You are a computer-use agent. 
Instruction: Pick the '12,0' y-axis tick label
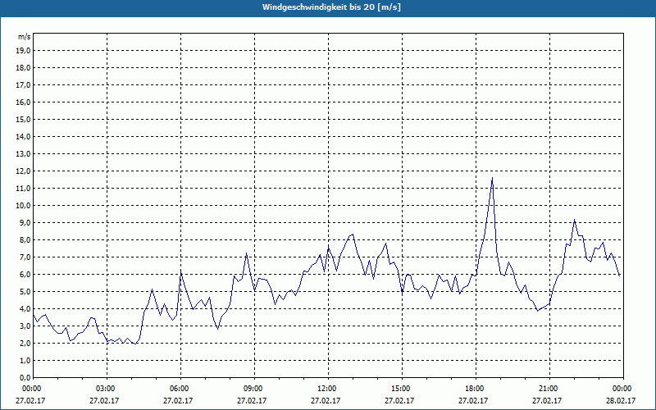pos(23,171)
